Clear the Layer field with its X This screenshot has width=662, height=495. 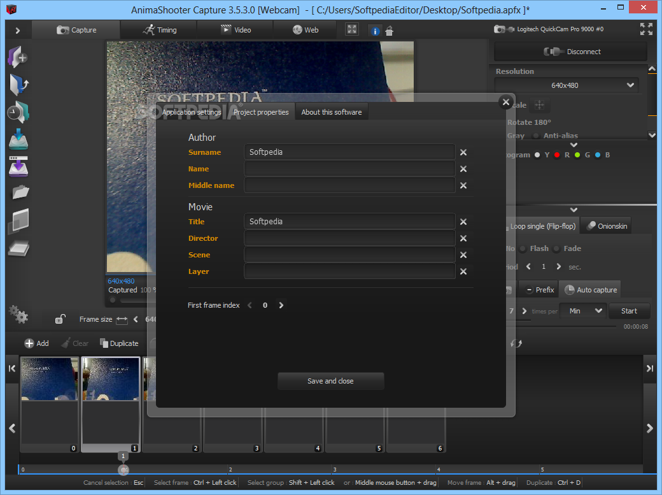[463, 271]
